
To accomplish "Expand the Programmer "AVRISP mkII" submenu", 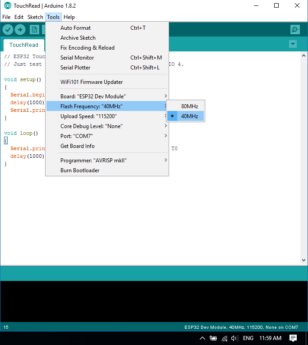I will click(107, 161).
